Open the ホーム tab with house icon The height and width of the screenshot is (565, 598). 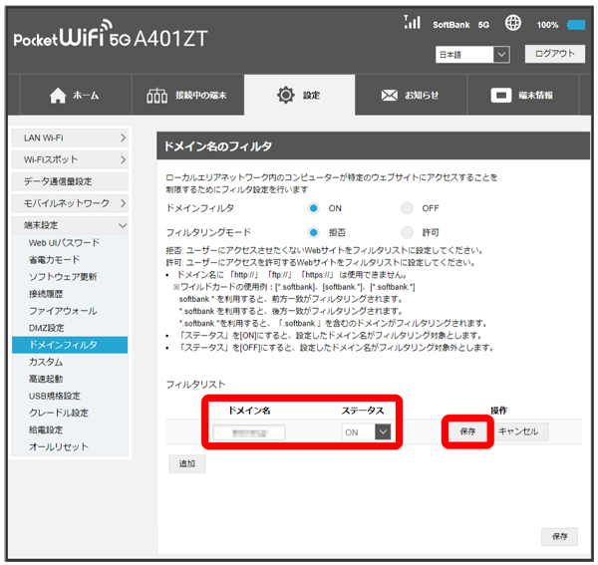75,96
